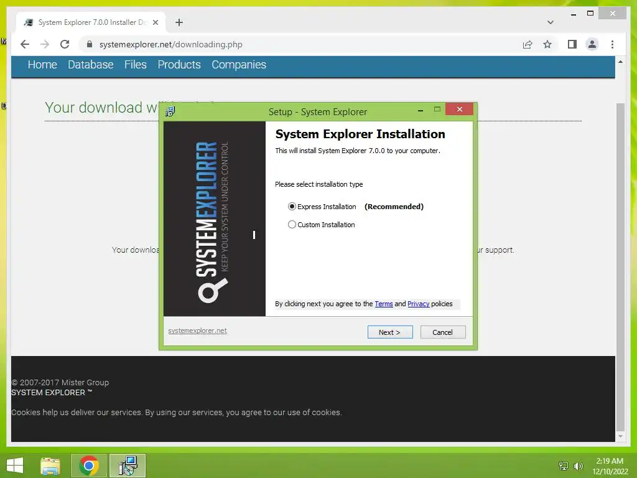Open Companies in website navigation
Screen dimensions: 637x478
coord(239,65)
